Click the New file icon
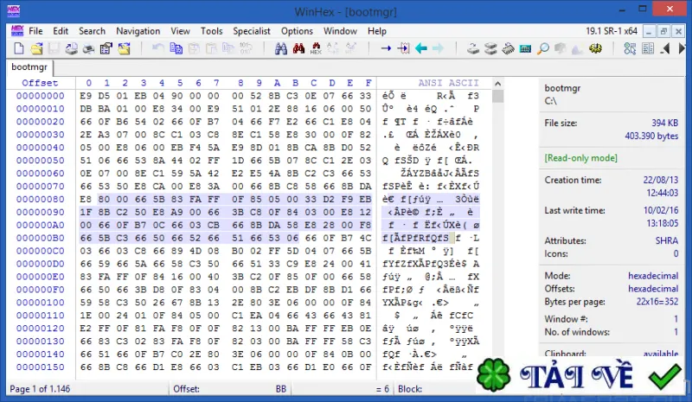The width and height of the screenshot is (692, 402). tap(19, 48)
